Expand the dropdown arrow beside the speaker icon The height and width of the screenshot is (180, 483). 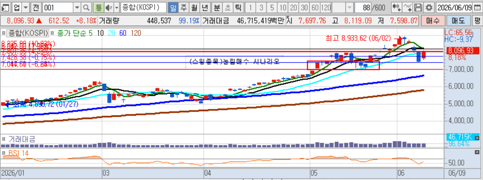(x=116, y=7)
